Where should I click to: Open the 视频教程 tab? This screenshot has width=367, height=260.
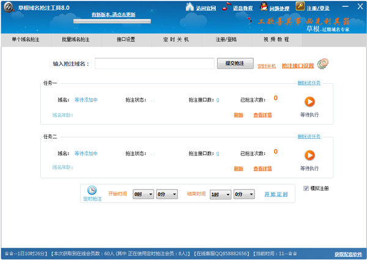pos(276,40)
